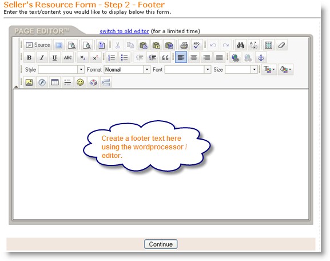
Task: Apply block quote formatting
Action: (x=165, y=57)
